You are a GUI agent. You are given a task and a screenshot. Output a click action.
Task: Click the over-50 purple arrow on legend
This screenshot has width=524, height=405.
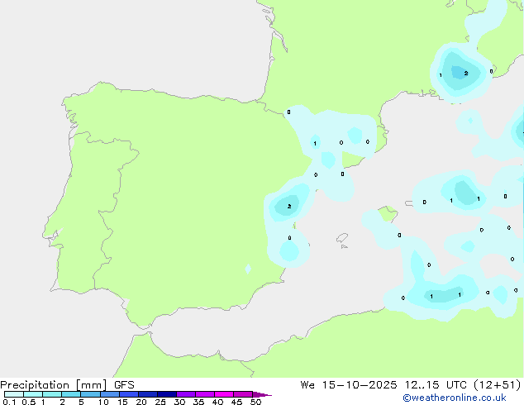pos(262,394)
